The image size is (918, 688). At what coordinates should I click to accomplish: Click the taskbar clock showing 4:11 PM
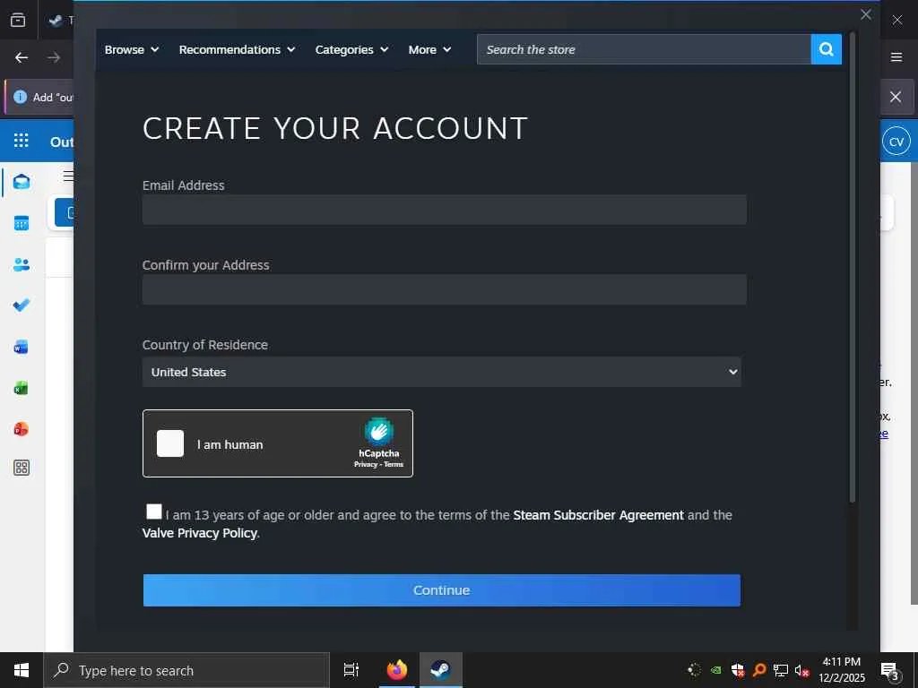[841, 670]
